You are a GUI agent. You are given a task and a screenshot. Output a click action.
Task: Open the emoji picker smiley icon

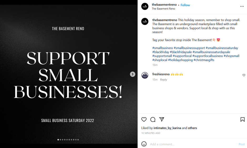tap(144, 144)
